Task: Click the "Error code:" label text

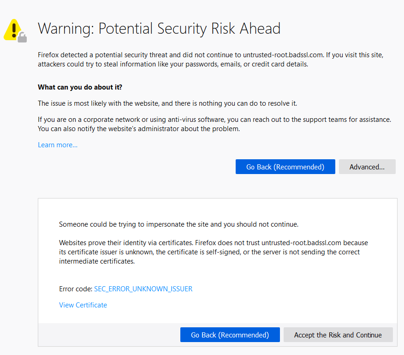Action: 76,289
